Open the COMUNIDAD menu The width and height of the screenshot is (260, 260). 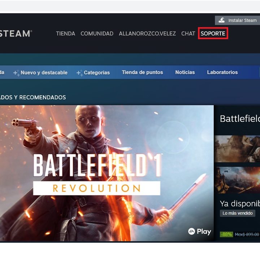pyautogui.click(x=97, y=34)
